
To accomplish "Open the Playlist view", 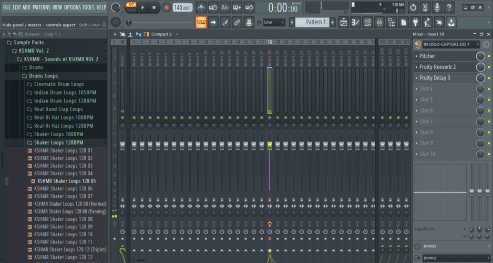I will point(344,22).
